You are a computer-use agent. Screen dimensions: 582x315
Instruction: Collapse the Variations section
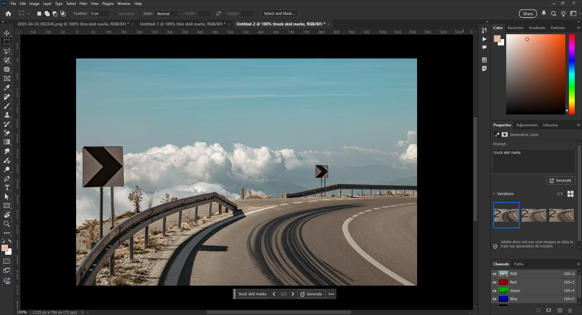tap(494, 194)
